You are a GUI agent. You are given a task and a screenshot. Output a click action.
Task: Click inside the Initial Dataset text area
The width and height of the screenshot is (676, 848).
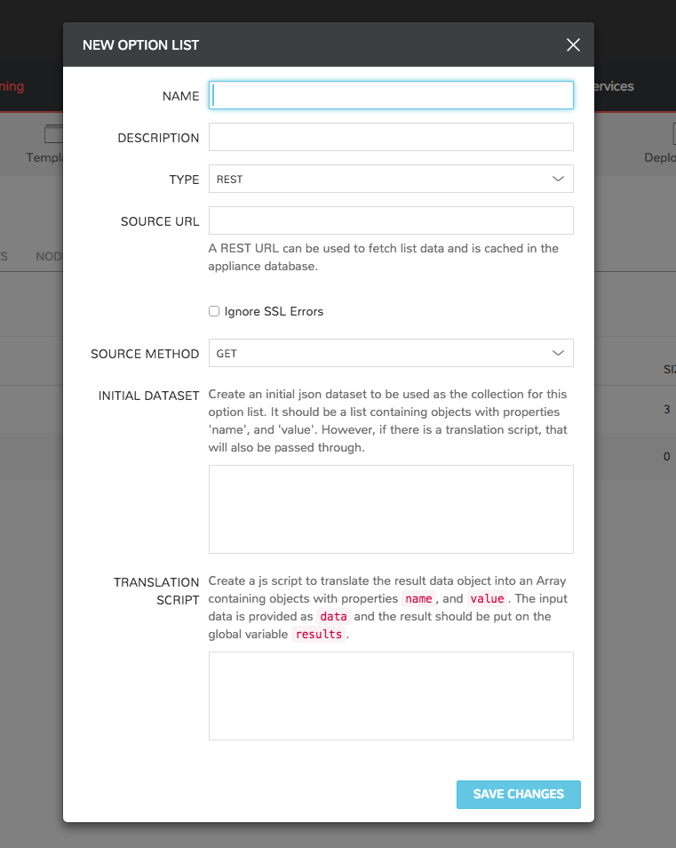point(391,509)
